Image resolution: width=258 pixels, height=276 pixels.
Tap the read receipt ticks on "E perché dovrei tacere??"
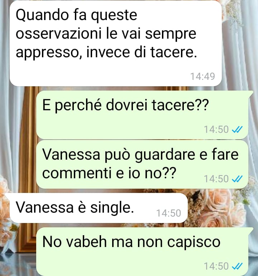(x=237, y=130)
